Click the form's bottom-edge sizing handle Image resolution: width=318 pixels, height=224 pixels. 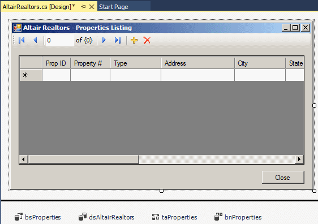(161, 191)
